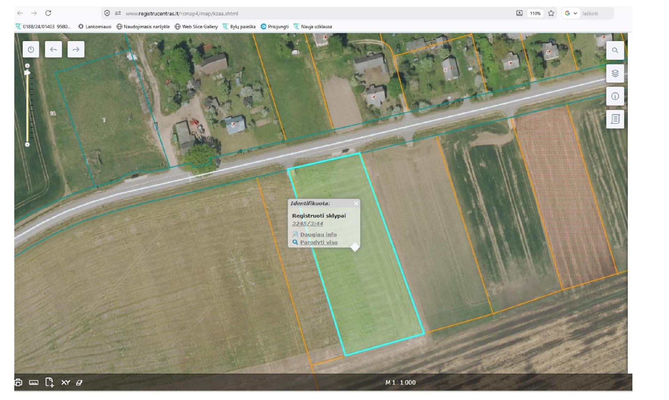Click the zoom slider handle
The height and width of the screenshot is (400, 669).
pyautogui.click(x=27, y=73)
